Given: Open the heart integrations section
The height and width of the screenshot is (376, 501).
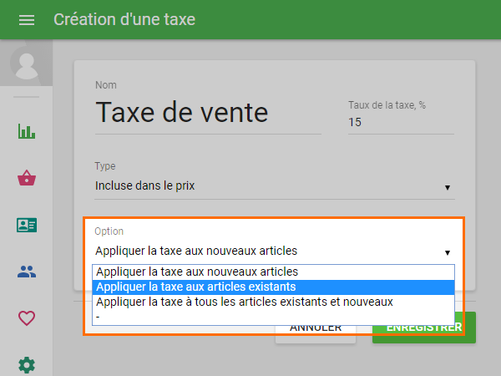Looking at the screenshot, I should tap(27, 318).
